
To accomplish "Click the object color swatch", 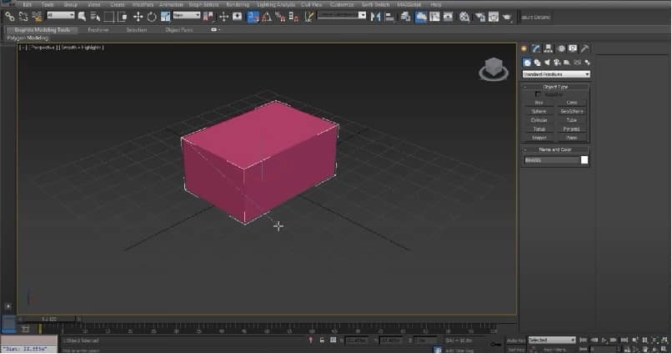I will pyautogui.click(x=584, y=160).
